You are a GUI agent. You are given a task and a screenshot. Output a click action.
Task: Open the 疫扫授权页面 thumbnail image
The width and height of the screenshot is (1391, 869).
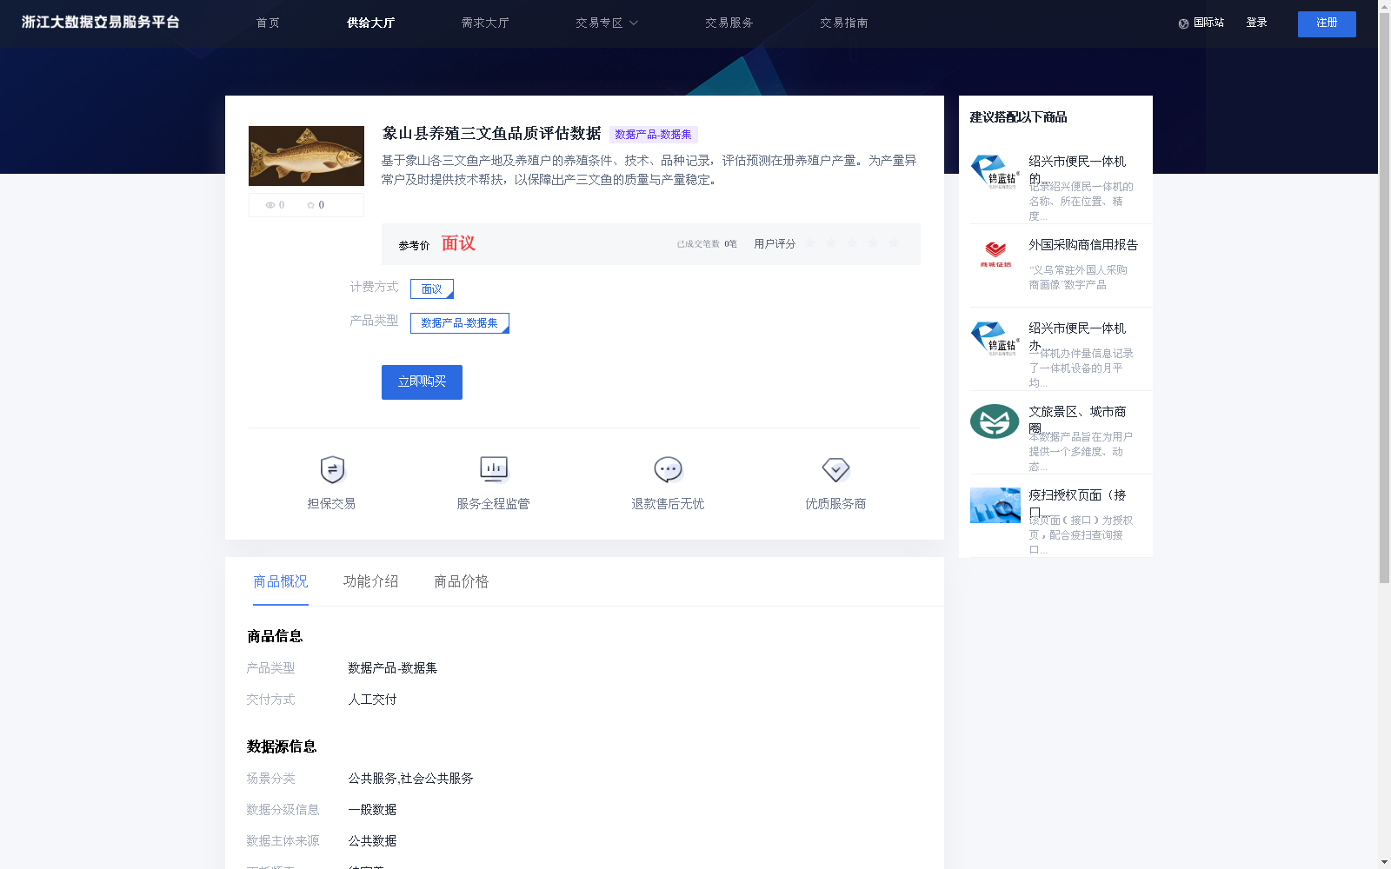pyautogui.click(x=995, y=505)
